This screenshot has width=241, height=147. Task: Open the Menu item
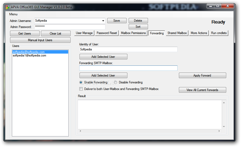click(x=13, y=14)
